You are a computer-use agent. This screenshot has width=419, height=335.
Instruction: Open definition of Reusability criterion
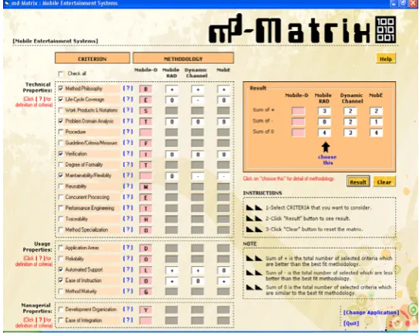pyautogui.click(x=128, y=186)
